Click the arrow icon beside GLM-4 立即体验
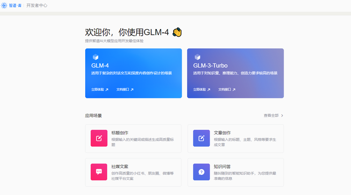The width and height of the screenshot is (351, 195). 107,90
